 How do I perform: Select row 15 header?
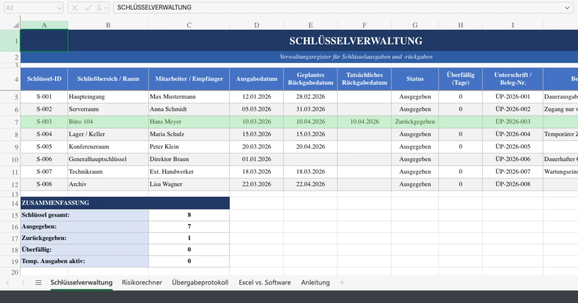[10, 215]
